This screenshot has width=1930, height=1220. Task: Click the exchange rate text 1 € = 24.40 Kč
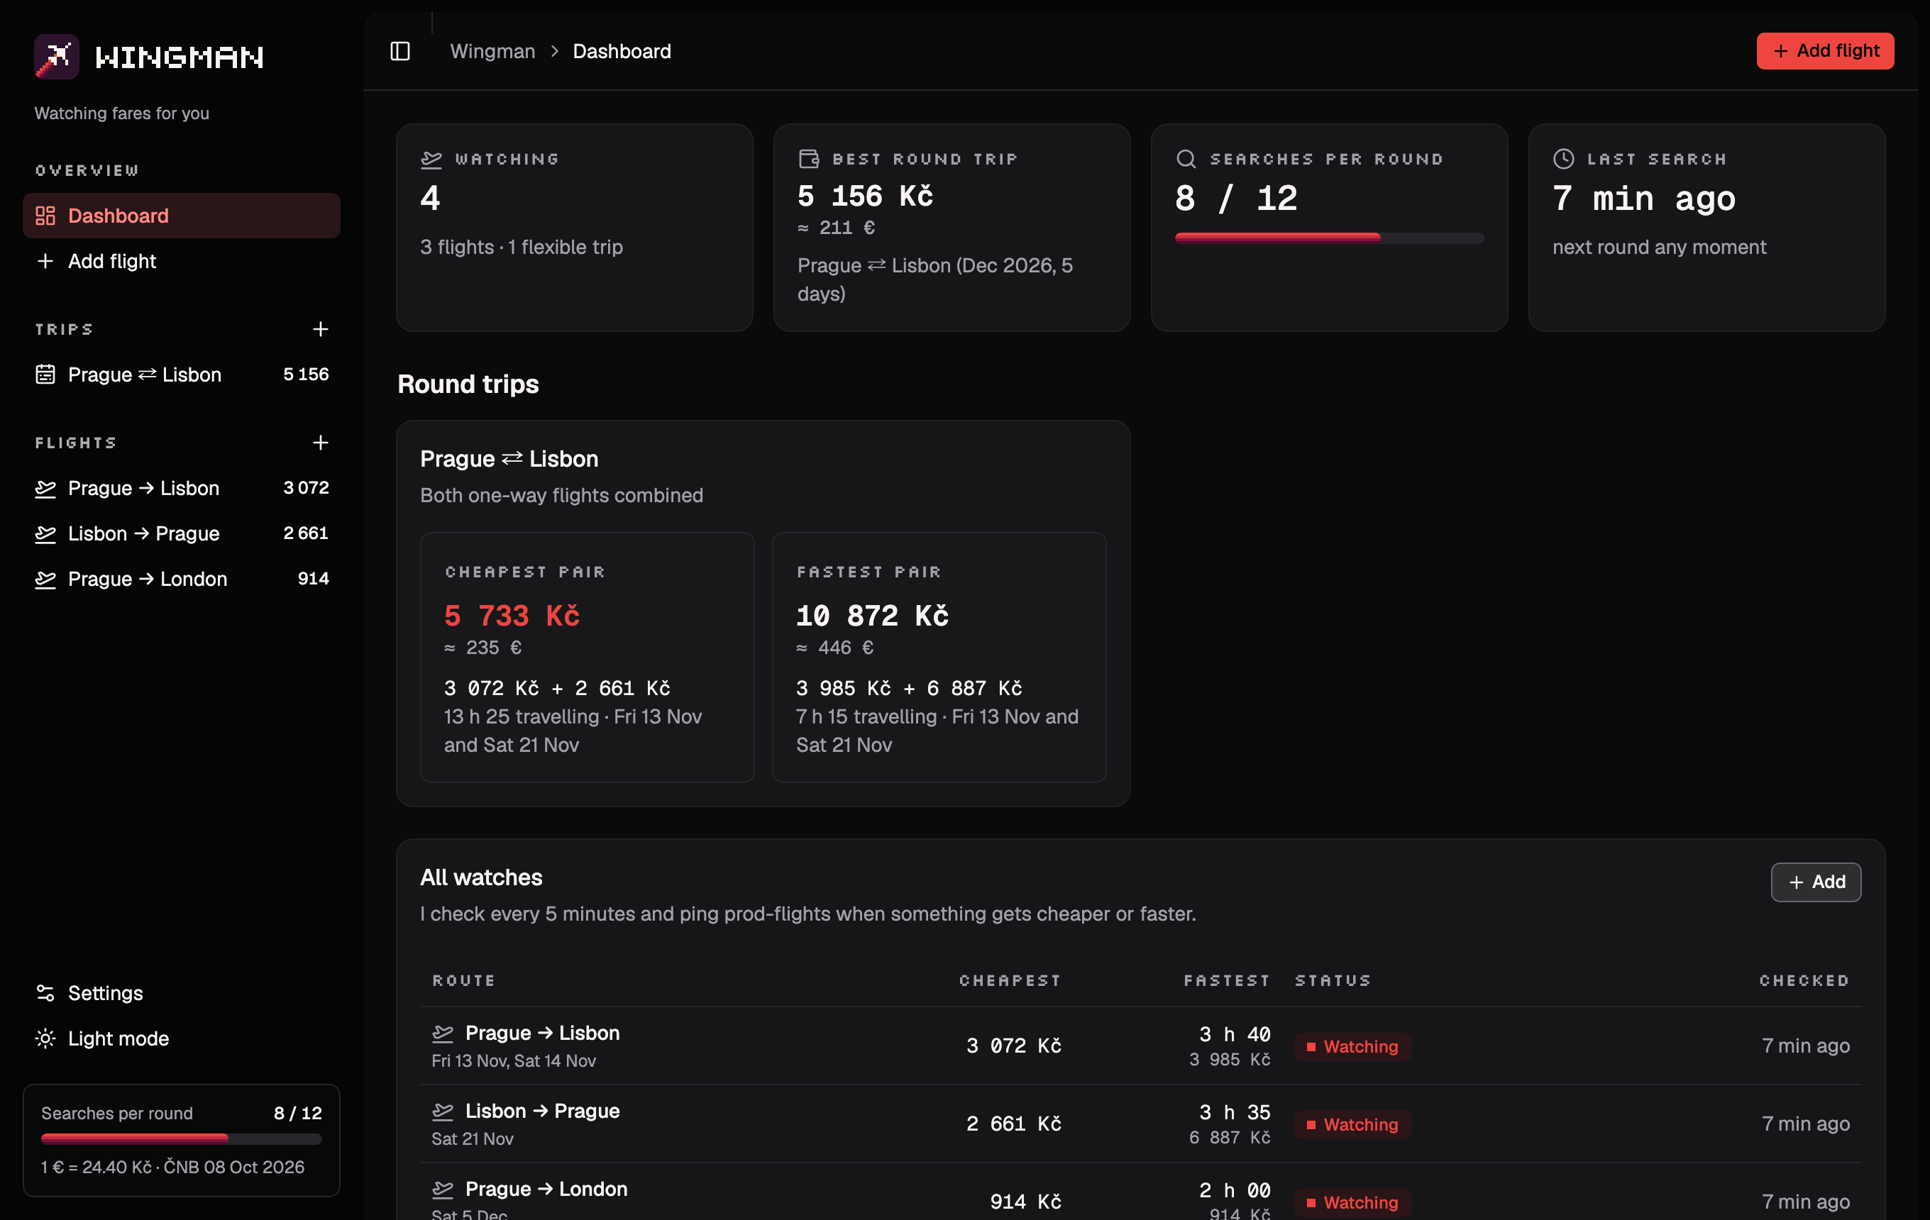click(x=96, y=1167)
